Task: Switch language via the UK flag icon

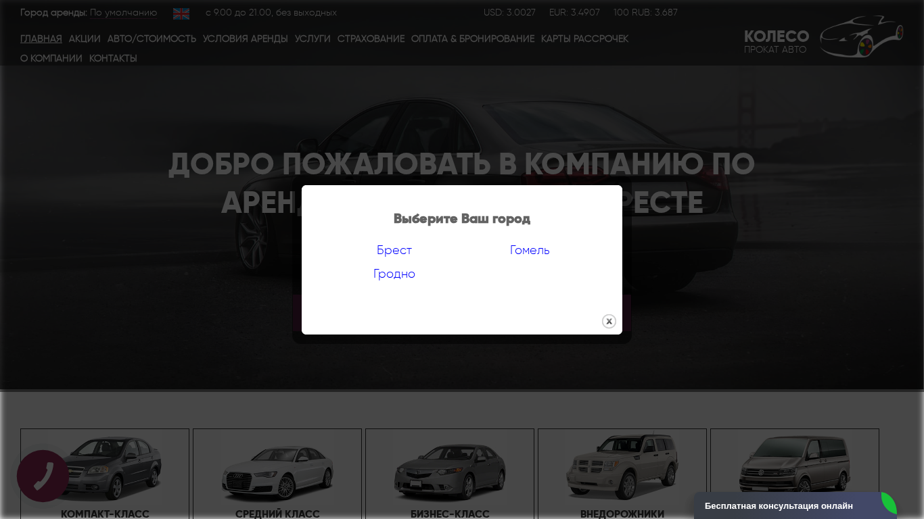Action: coord(181,14)
